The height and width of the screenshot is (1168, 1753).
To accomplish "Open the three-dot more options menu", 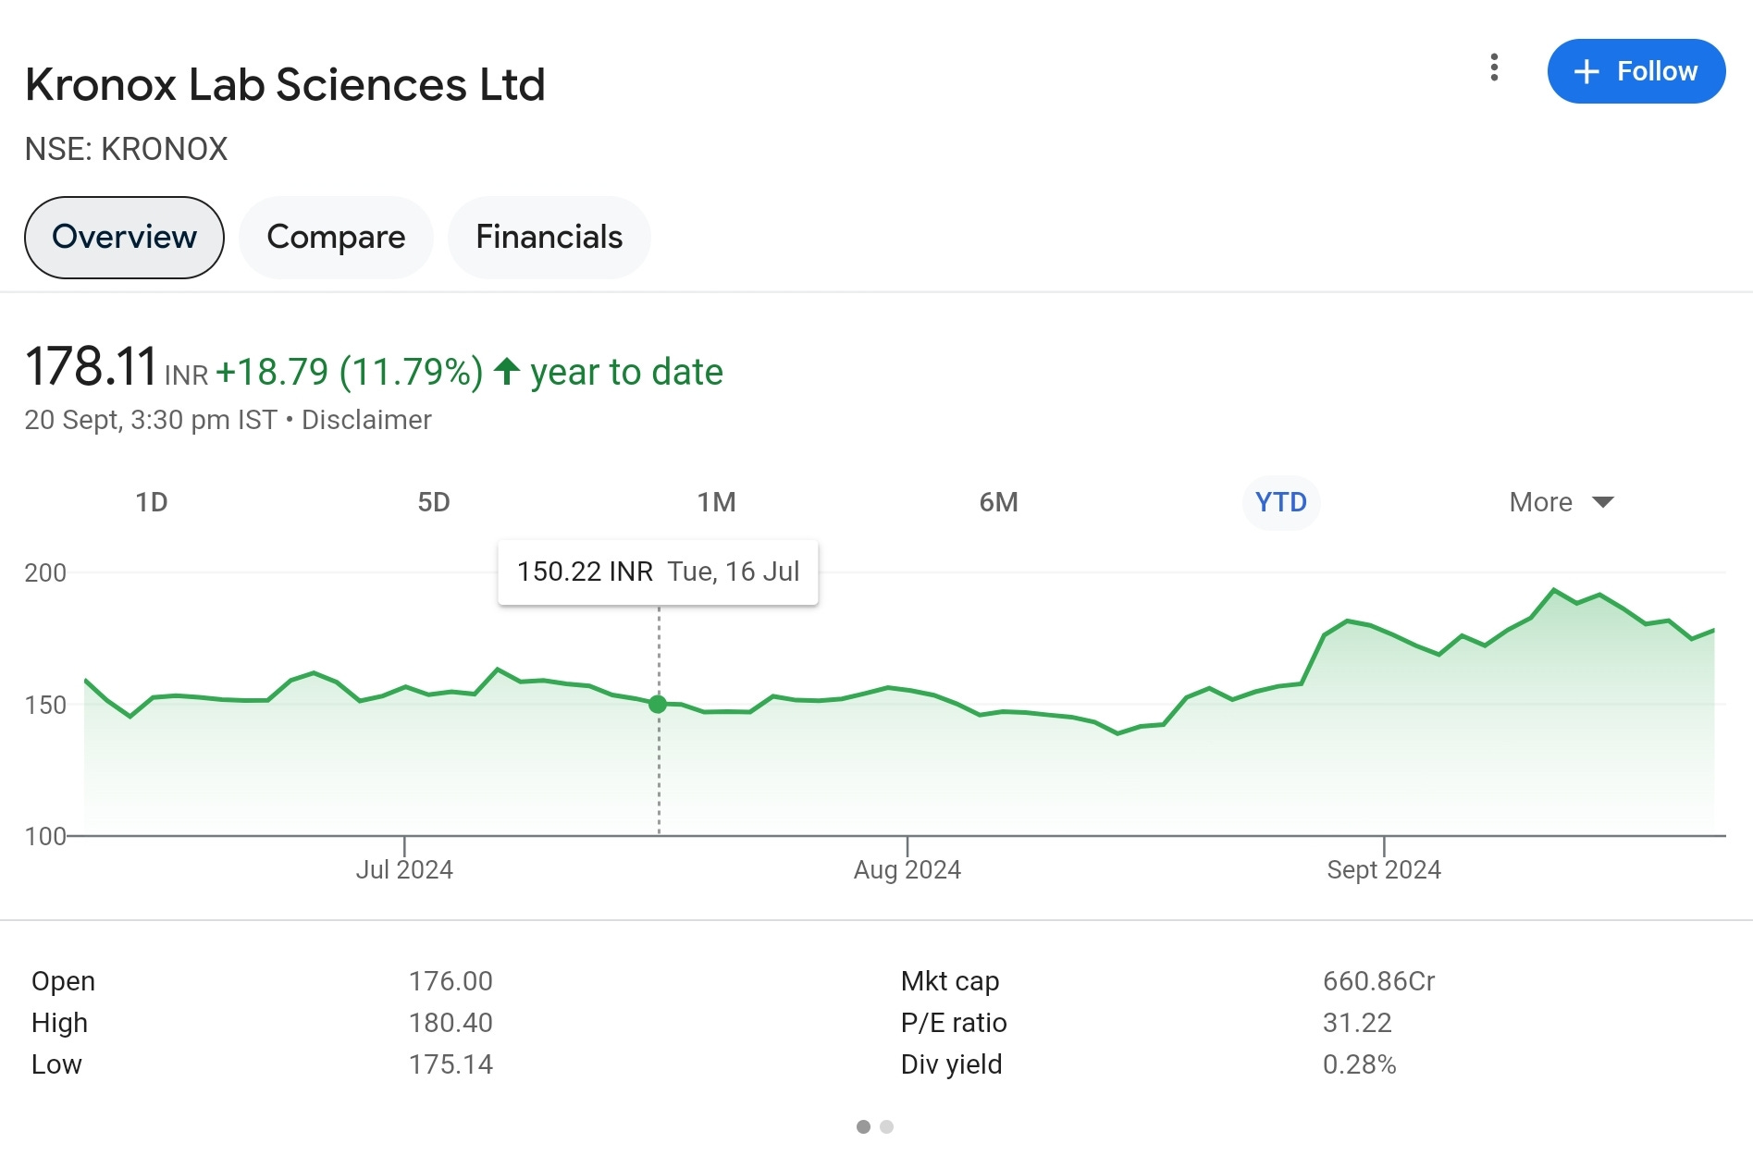I will pos(1494,68).
